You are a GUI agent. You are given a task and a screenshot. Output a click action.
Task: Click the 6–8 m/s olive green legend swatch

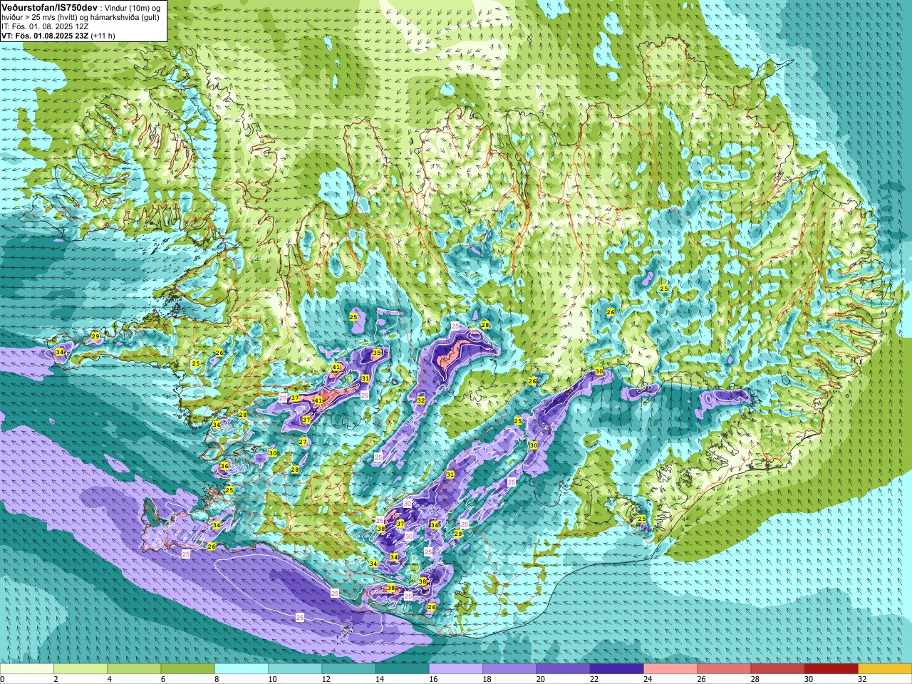tap(187, 669)
